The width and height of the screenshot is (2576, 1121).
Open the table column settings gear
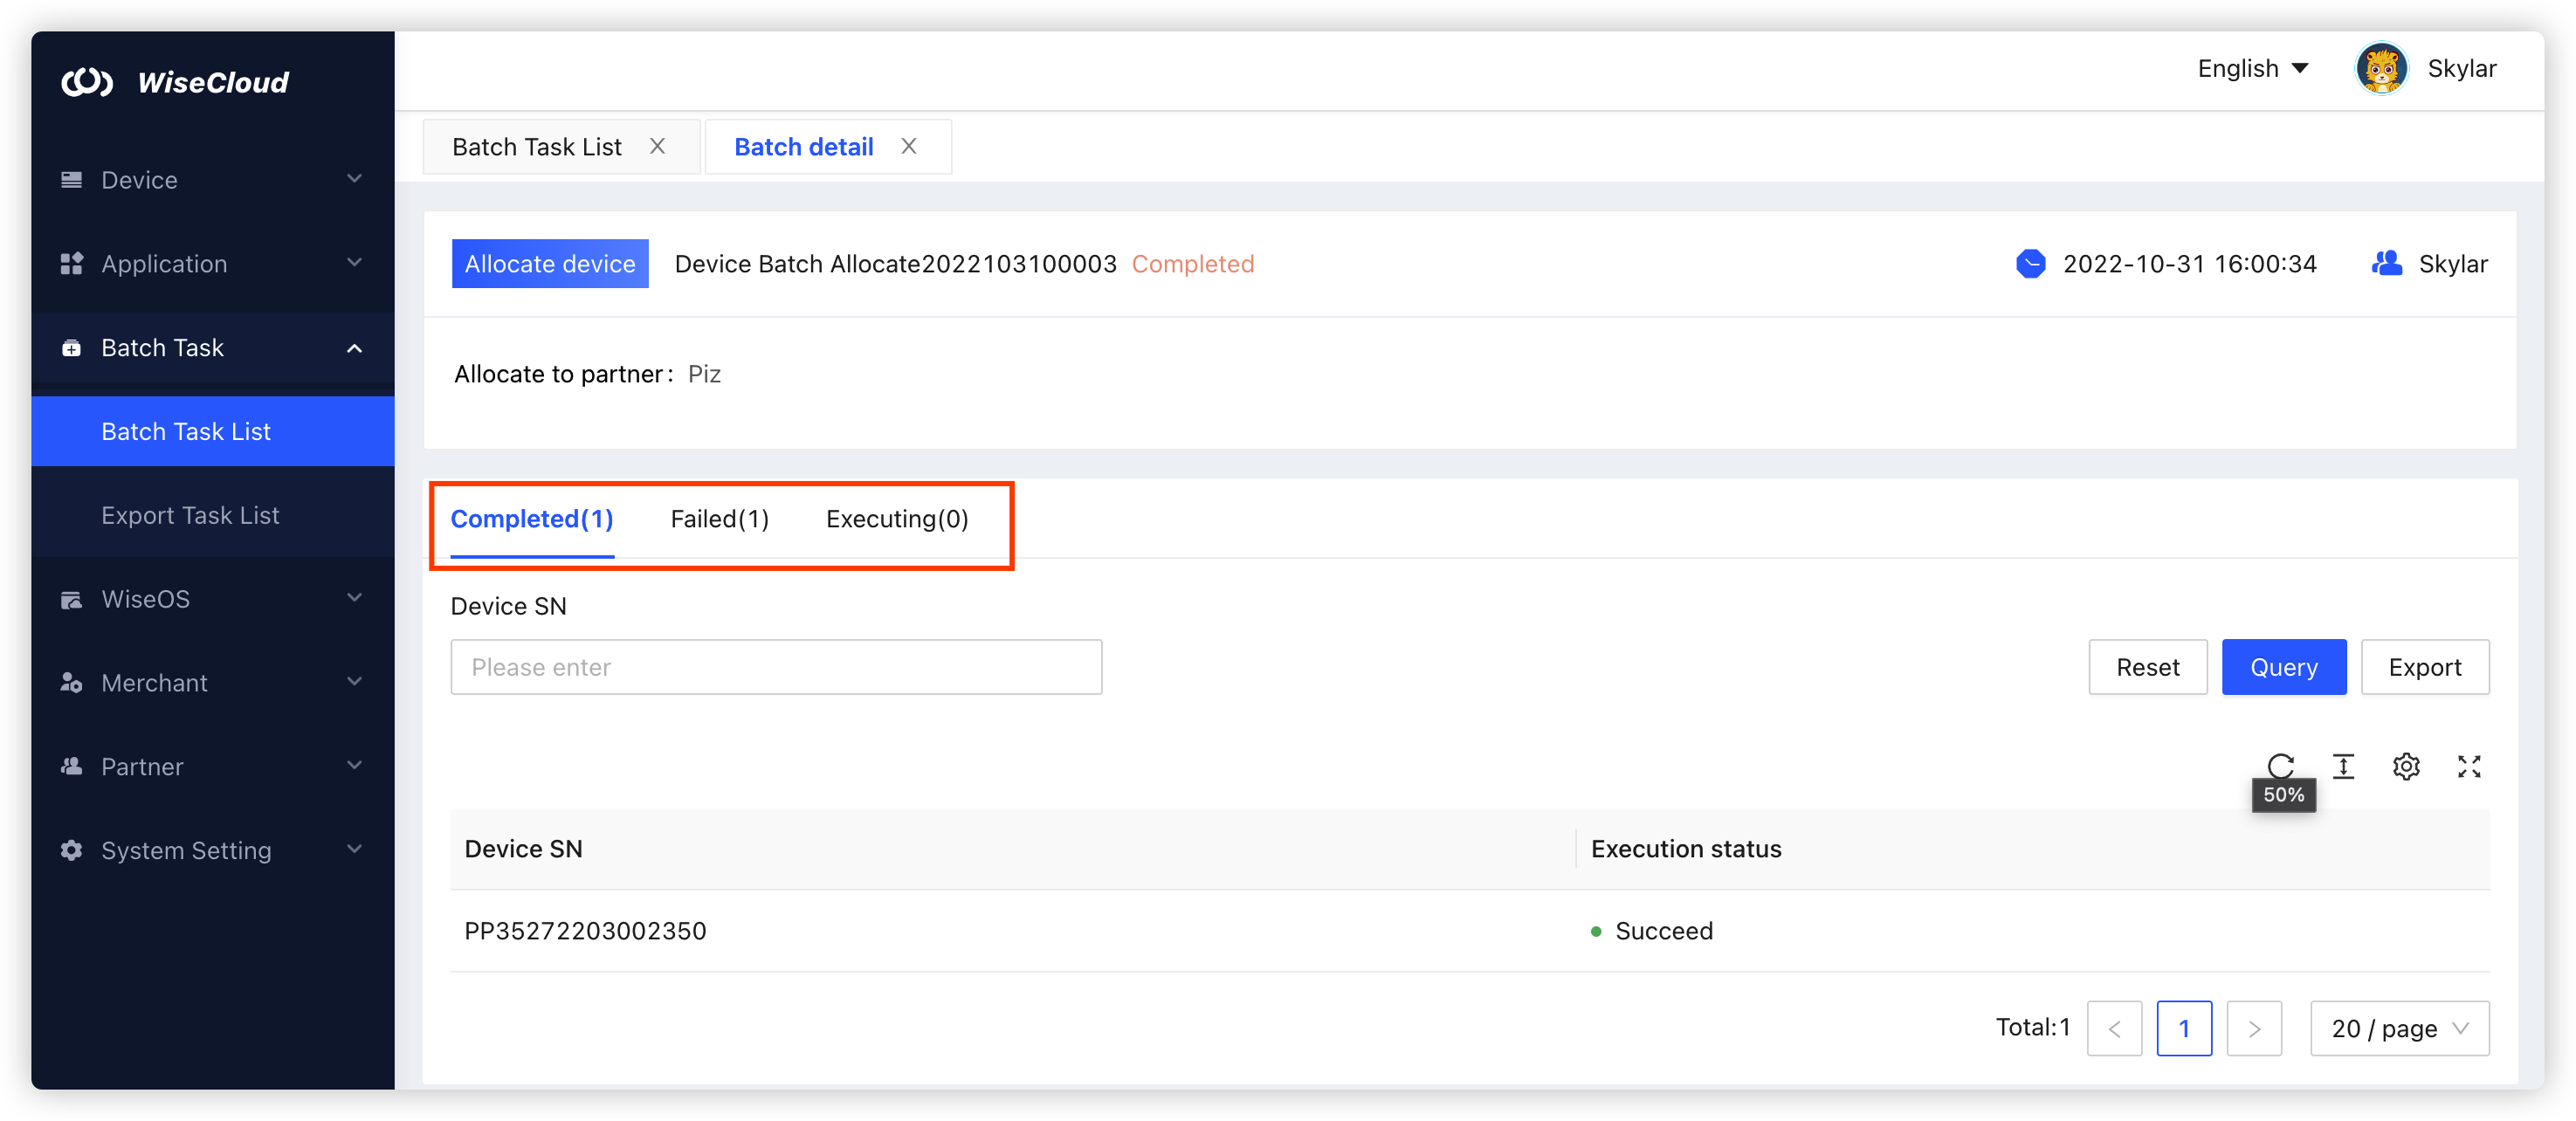[x=2406, y=766]
